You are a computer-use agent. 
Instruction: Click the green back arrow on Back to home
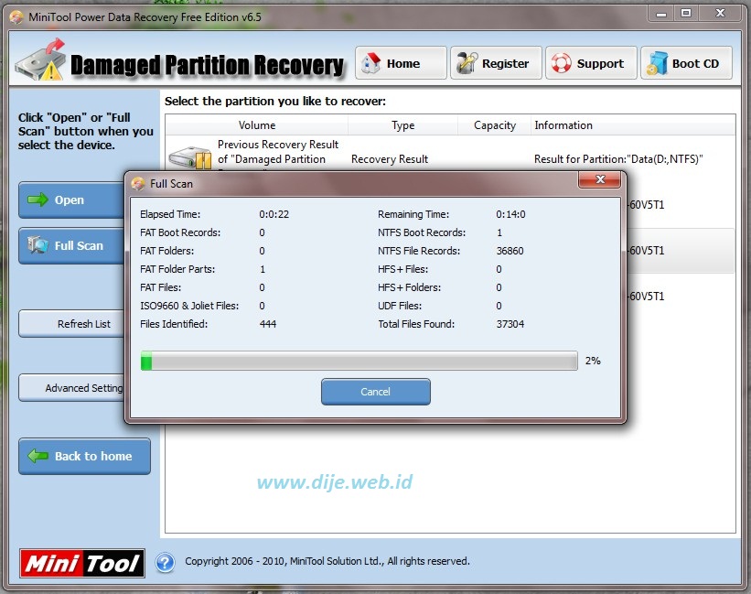pos(38,456)
